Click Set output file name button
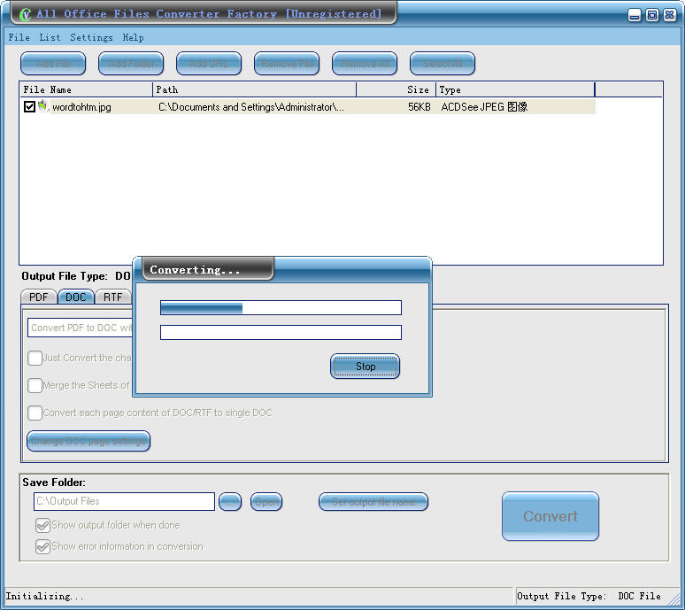Viewport: 685px width, 610px height. point(373,502)
